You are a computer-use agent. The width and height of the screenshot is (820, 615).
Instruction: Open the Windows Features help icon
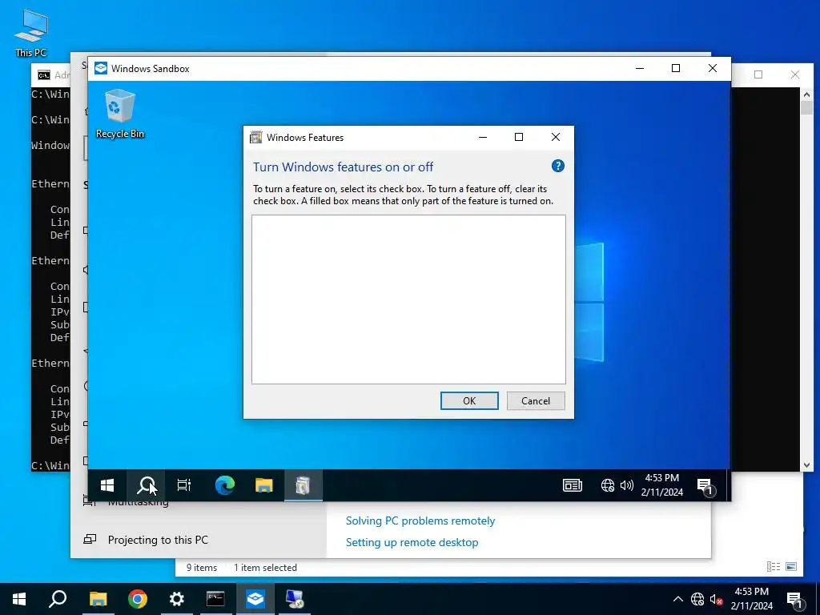[558, 167]
